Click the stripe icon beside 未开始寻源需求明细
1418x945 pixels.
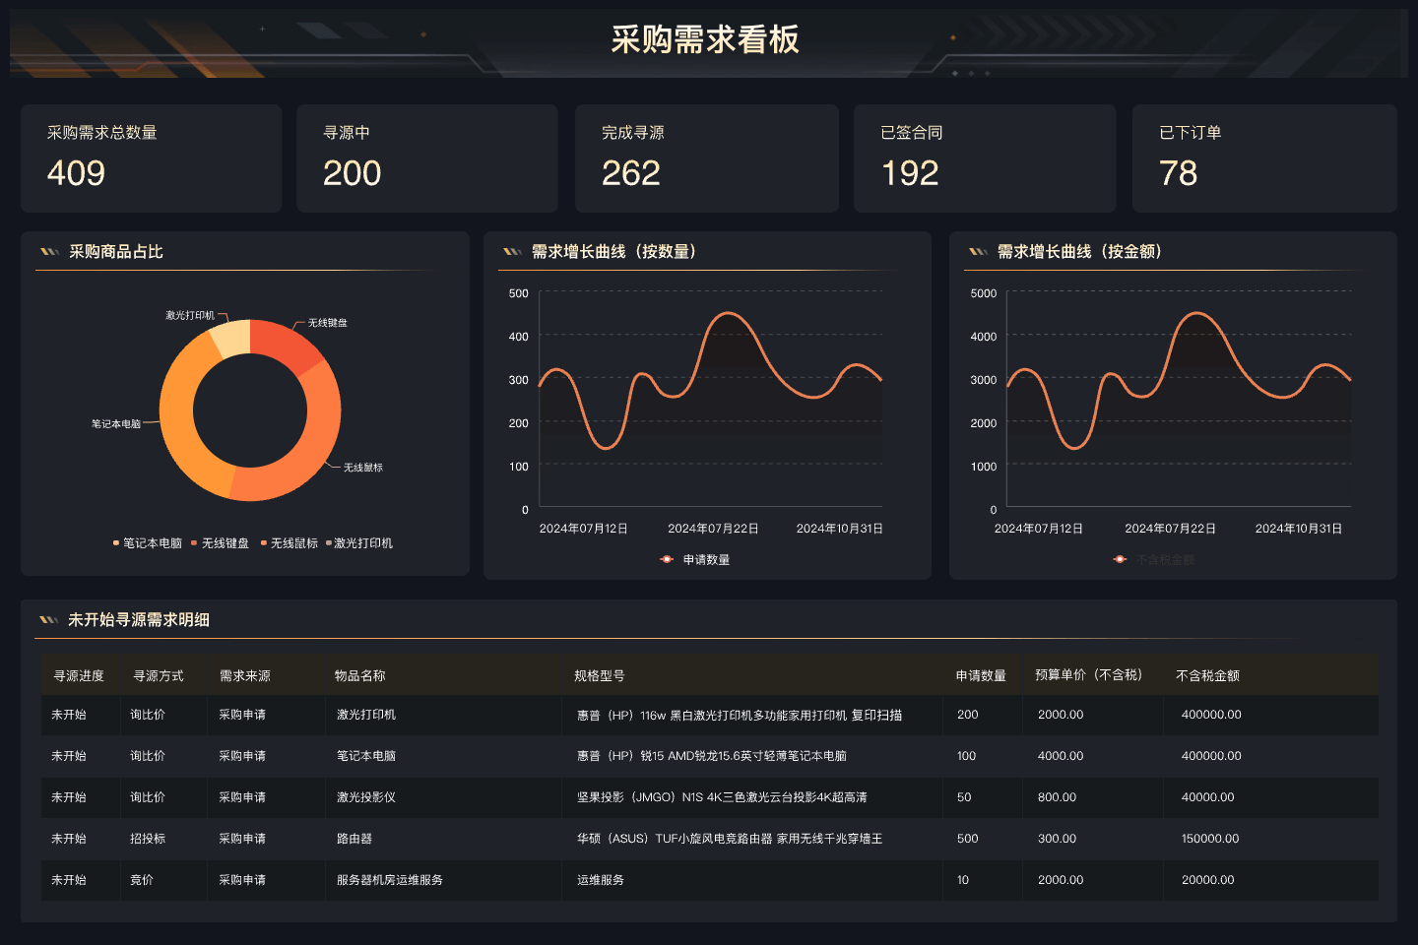(x=48, y=620)
